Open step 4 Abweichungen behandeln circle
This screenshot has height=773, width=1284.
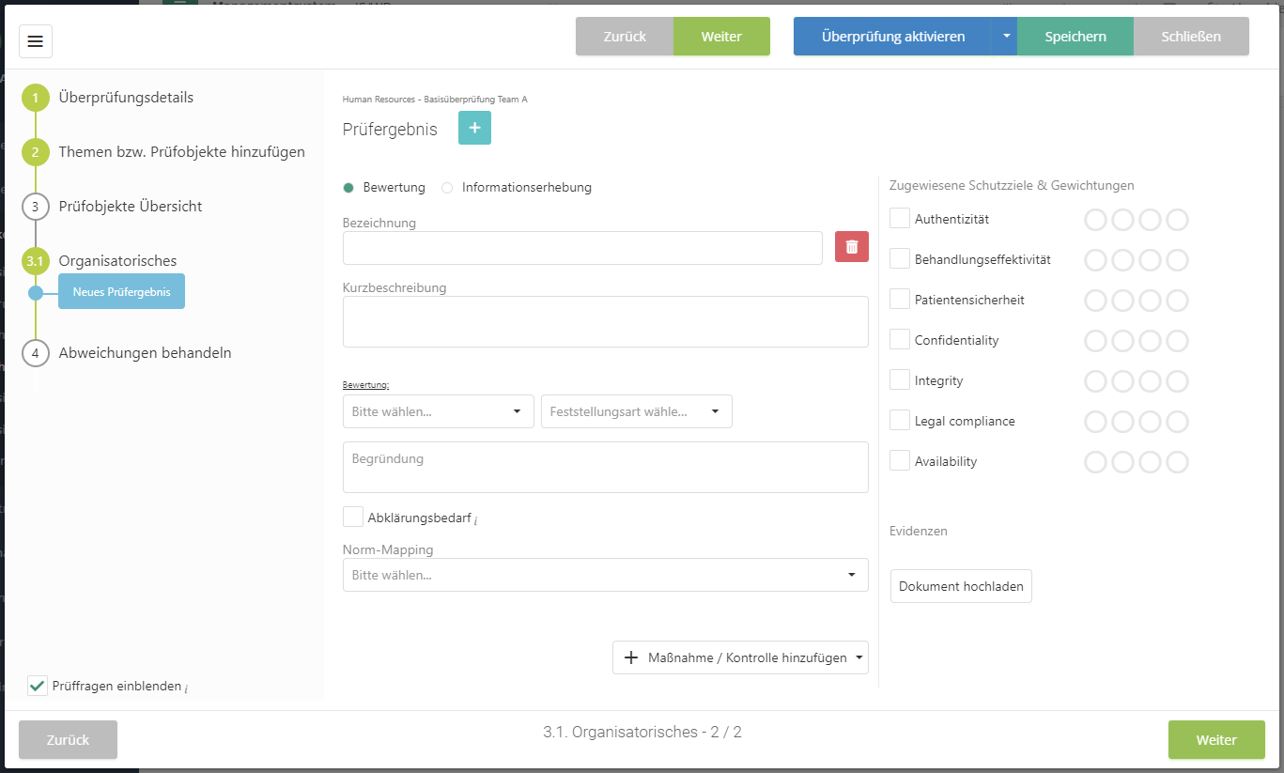point(36,353)
